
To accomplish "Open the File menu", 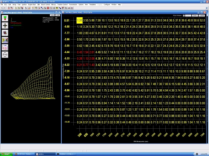I will pos(2,4).
